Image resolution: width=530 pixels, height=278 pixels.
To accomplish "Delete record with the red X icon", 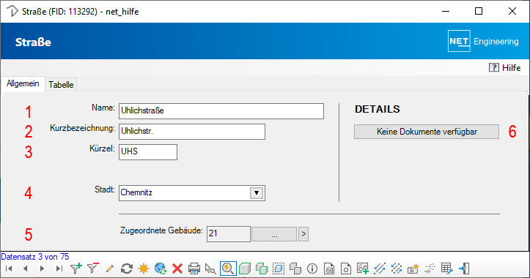I will click(x=177, y=268).
